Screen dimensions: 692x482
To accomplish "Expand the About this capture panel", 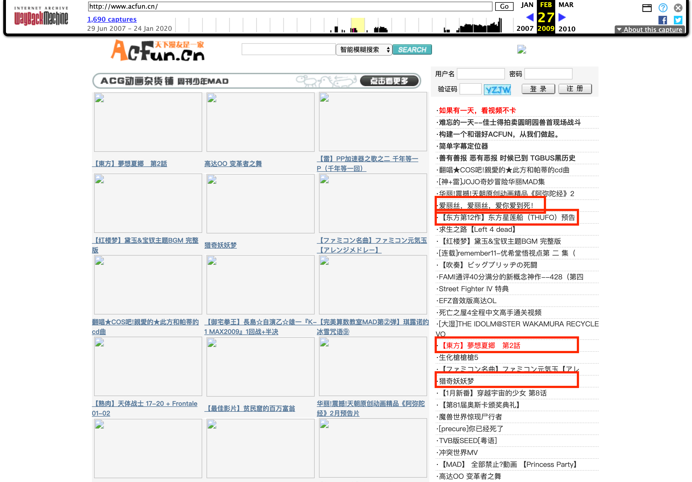I will 650,29.
